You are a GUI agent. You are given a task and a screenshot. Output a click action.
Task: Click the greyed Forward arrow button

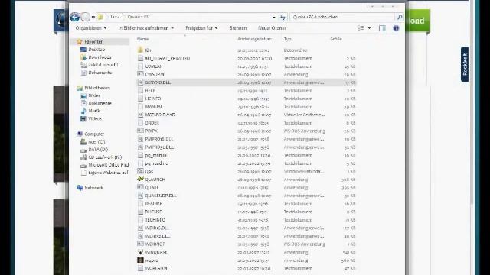(85, 17)
